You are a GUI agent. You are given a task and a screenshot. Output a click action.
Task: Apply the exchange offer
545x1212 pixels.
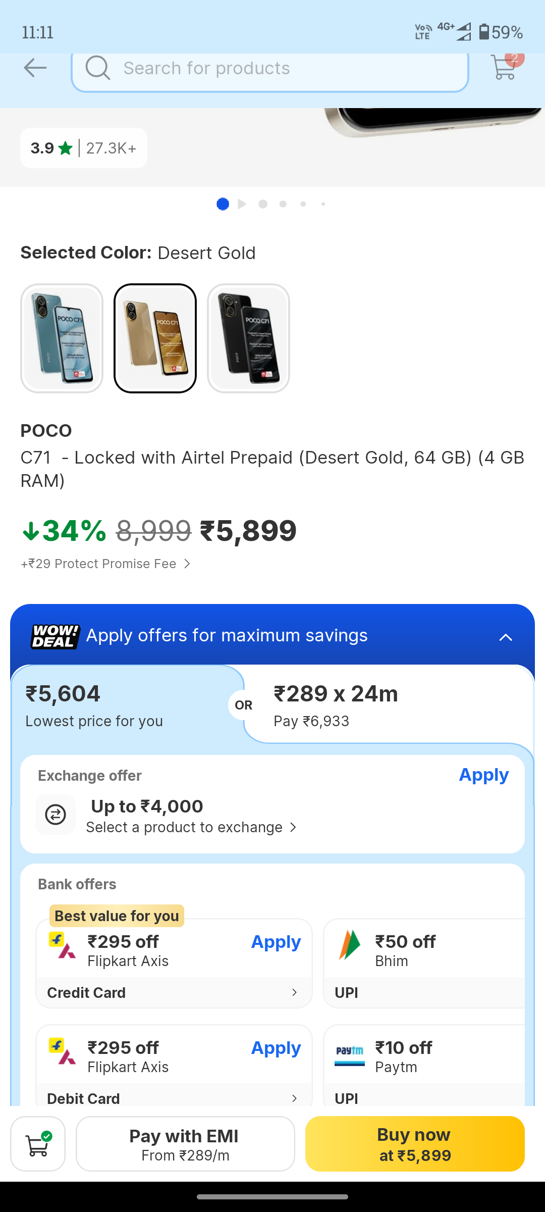point(483,775)
